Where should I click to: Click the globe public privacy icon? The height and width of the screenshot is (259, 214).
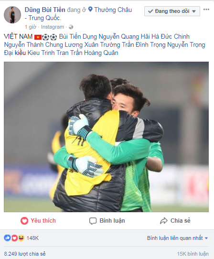[71, 27]
